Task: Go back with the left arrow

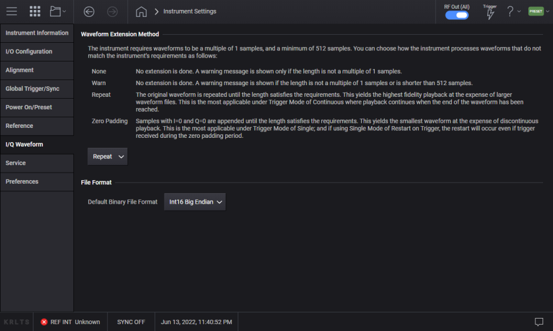Action: (89, 11)
